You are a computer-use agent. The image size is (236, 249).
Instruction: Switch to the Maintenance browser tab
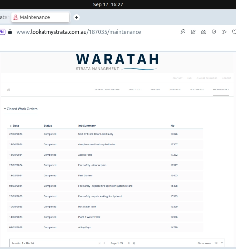40,17
